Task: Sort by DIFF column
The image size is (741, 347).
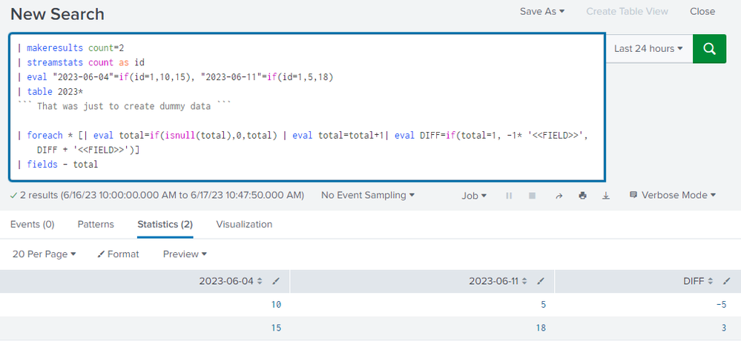Action: pyautogui.click(x=698, y=281)
